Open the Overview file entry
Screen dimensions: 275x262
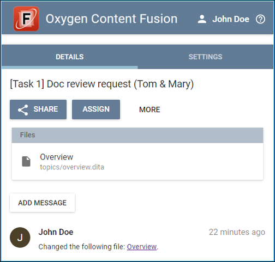click(137, 161)
